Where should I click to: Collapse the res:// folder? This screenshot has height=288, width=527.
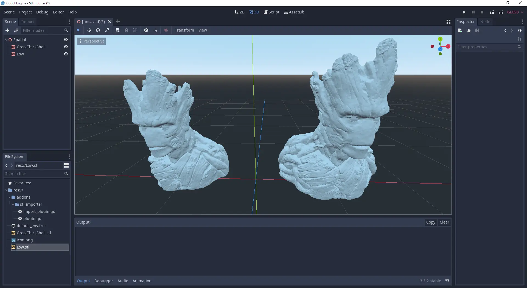[x=6, y=190]
